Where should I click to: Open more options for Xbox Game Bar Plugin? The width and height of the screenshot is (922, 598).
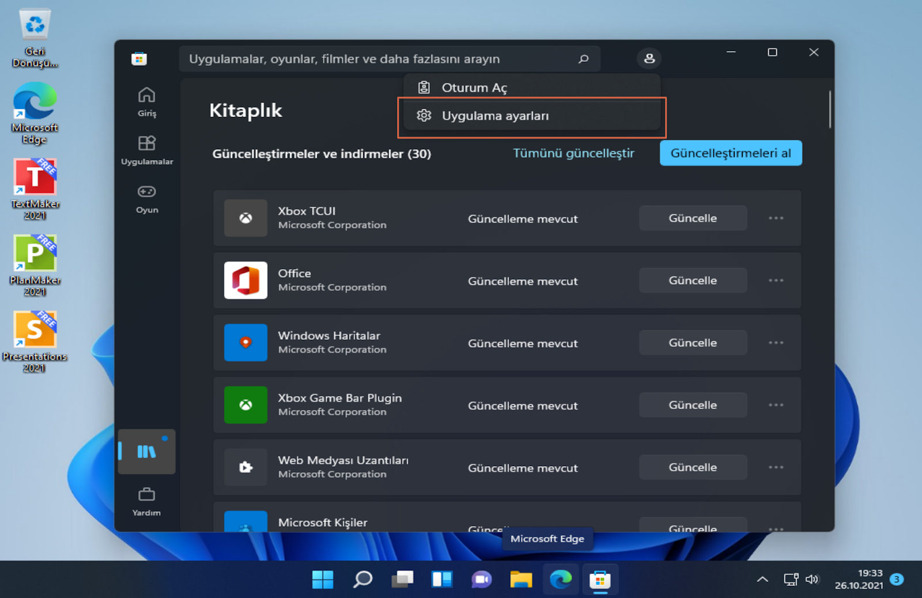[776, 405]
